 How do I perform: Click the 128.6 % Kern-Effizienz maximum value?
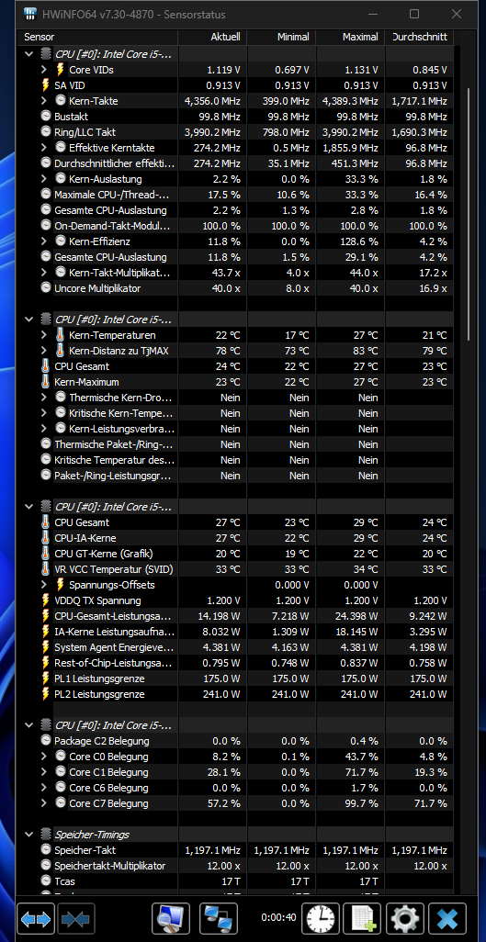[359, 241]
